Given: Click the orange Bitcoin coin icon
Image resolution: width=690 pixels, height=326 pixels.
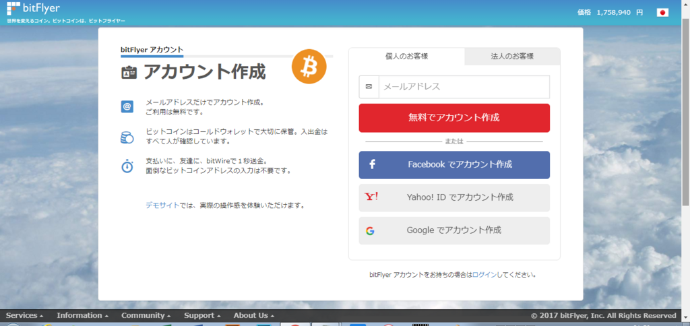Looking at the screenshot, I should [309, 67].
